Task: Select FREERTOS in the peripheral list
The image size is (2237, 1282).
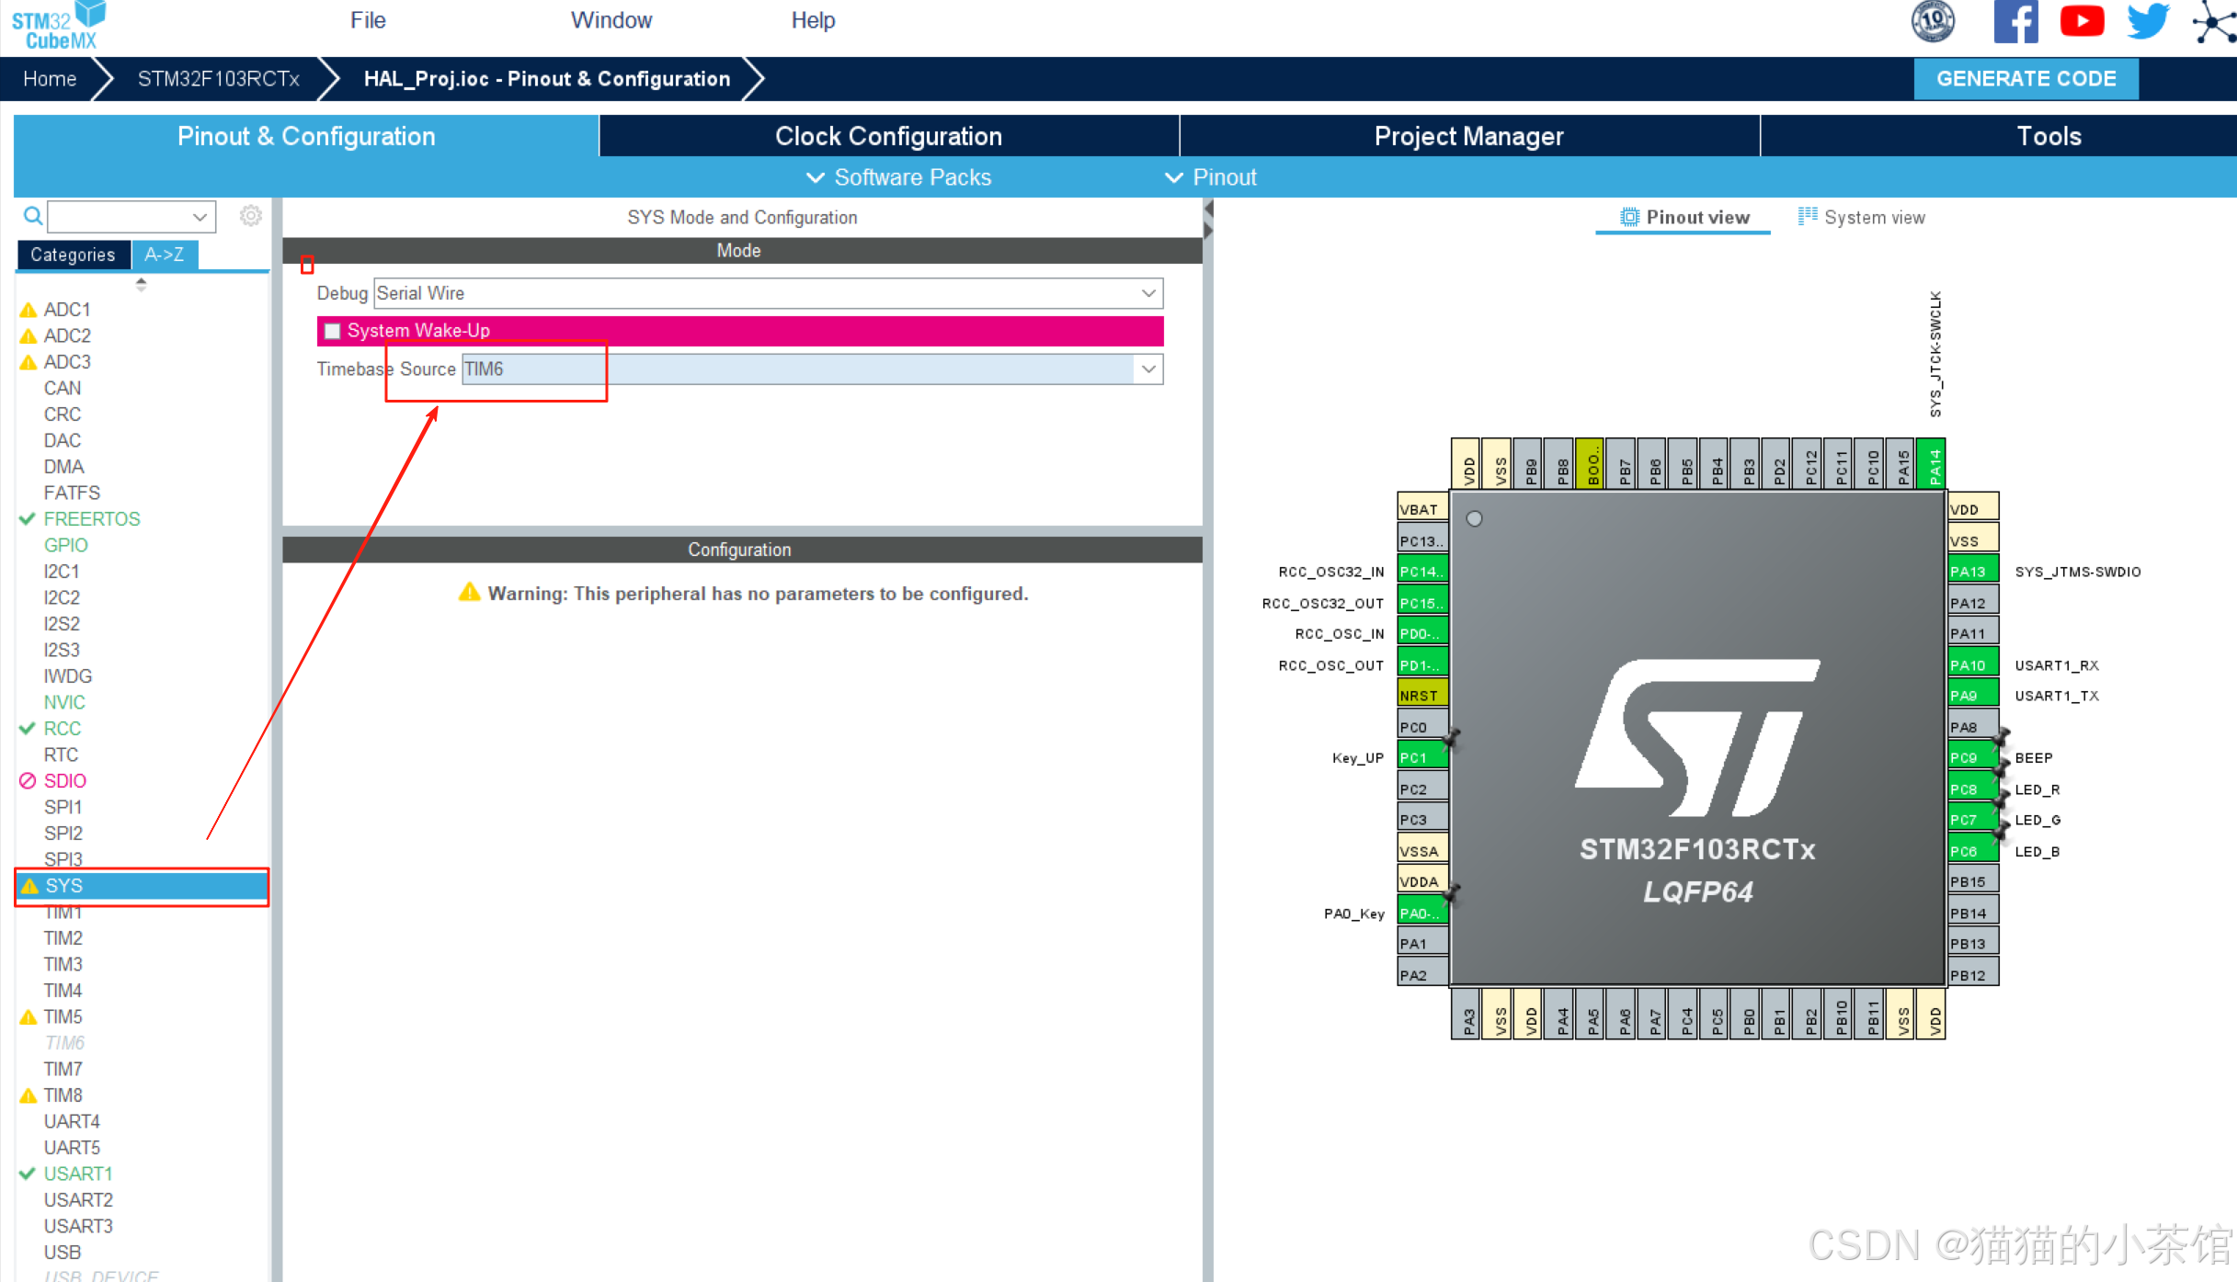Action: pyautogui.click(x=92, y=519)
